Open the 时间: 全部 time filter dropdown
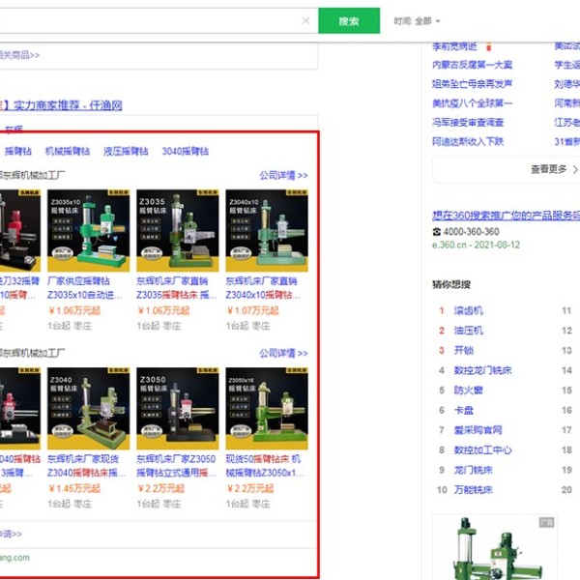Viewport: 580px width, 580px height. coord(417,21)
